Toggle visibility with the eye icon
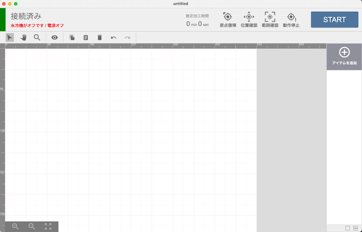This screenshot has height=232, width=362. coord(55,37)
